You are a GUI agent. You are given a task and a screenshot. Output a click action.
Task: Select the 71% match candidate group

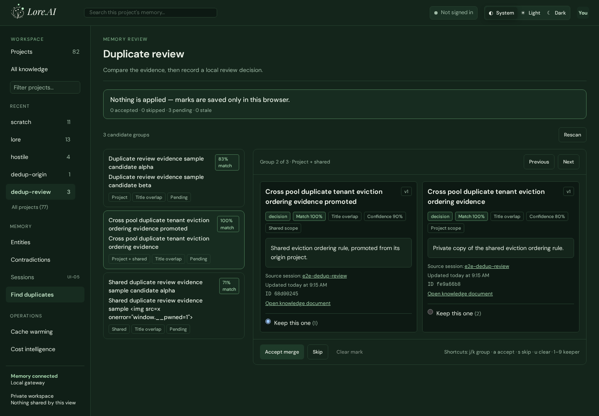click(x=174, y=306)
